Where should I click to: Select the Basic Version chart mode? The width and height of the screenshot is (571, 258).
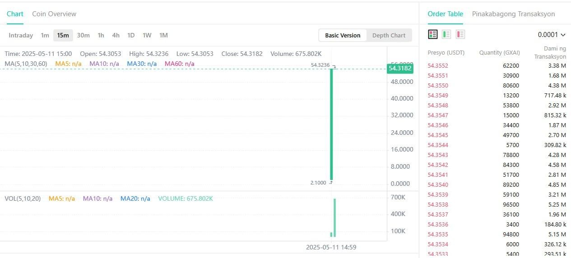pos(343,35)
